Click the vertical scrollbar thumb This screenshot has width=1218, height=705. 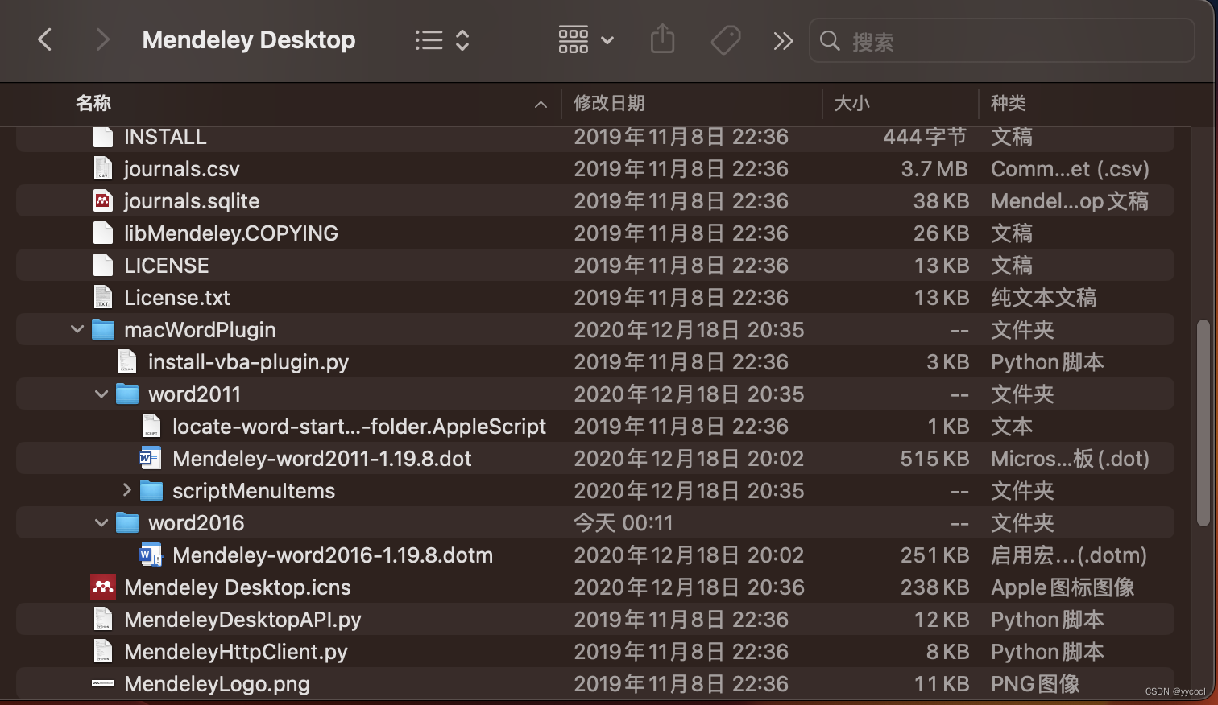[x=1203, y=423]
